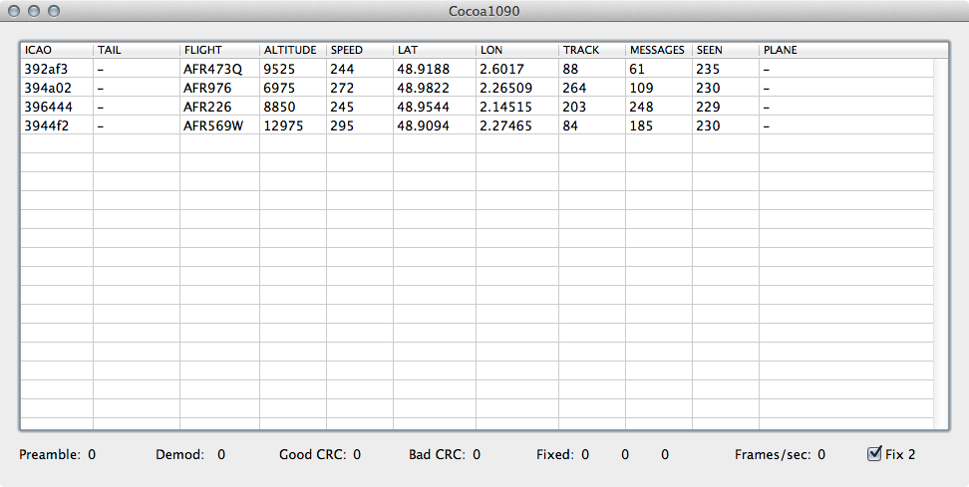
Task: Click messages value 109
Action: (641, 89)
